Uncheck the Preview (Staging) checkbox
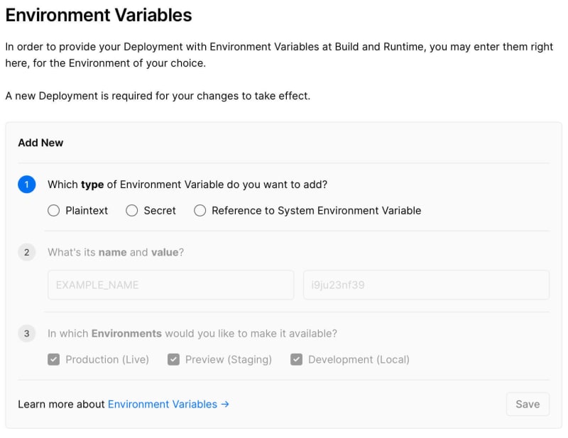 [x=173, y=359]
